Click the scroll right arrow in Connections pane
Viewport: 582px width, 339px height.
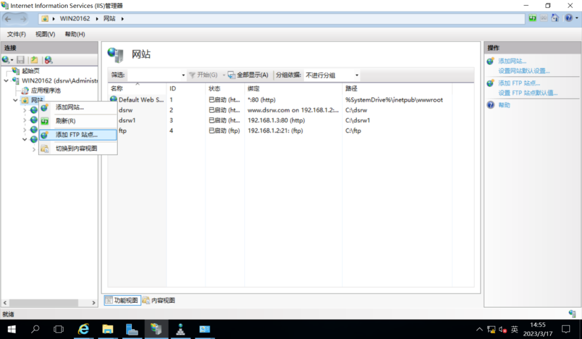(94, 303)
